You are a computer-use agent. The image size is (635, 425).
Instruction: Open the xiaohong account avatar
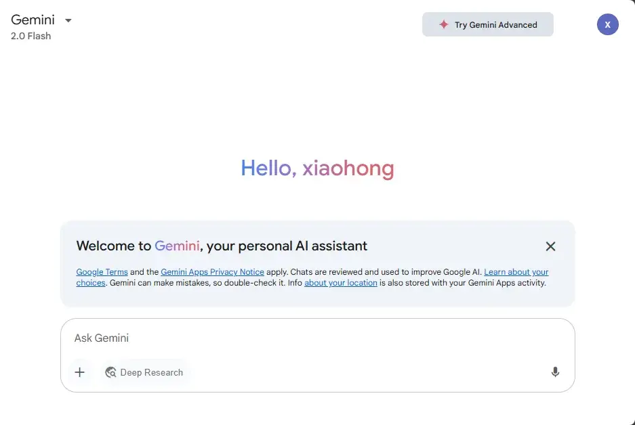(x=607, y=24)
